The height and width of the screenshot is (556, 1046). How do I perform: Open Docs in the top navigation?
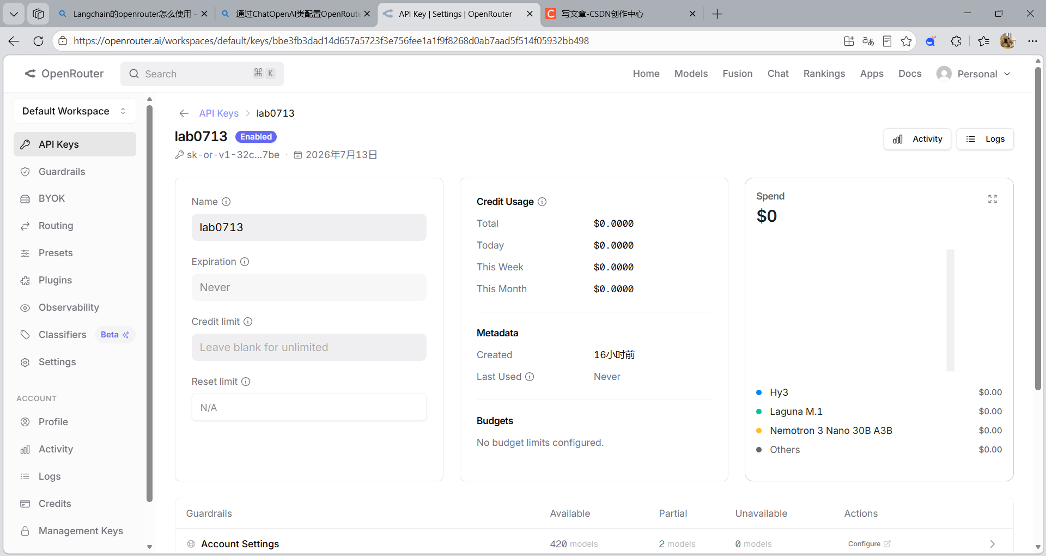(910, 74)
